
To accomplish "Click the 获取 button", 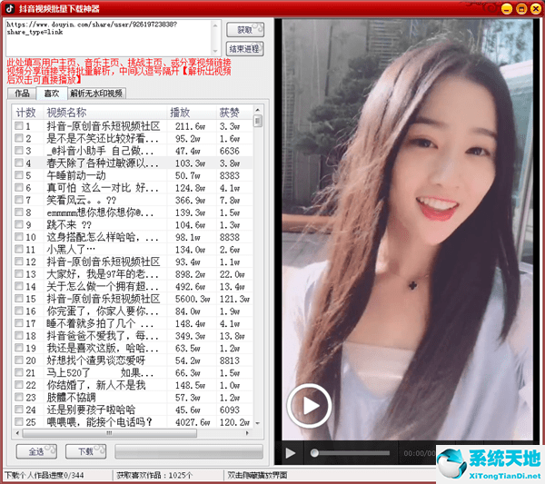I will pyautogui.click(x=245, y=30).
